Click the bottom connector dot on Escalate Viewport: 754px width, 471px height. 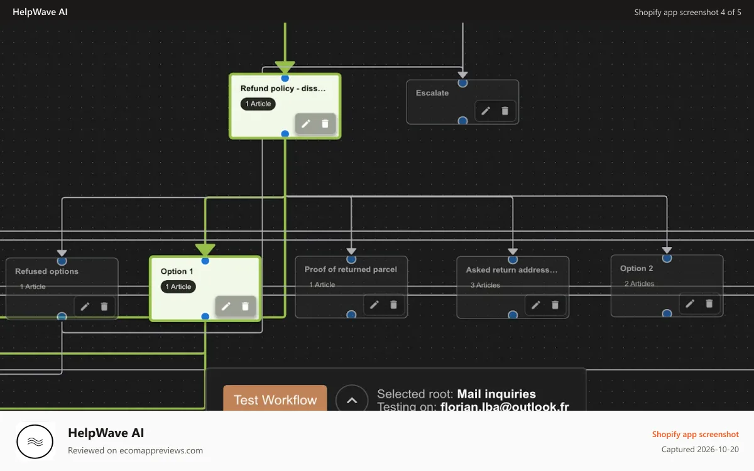pyautogui.click(x=463, y=121)
